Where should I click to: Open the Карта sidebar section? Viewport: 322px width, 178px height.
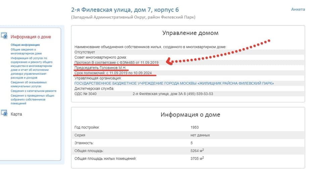tap(16, 114)
